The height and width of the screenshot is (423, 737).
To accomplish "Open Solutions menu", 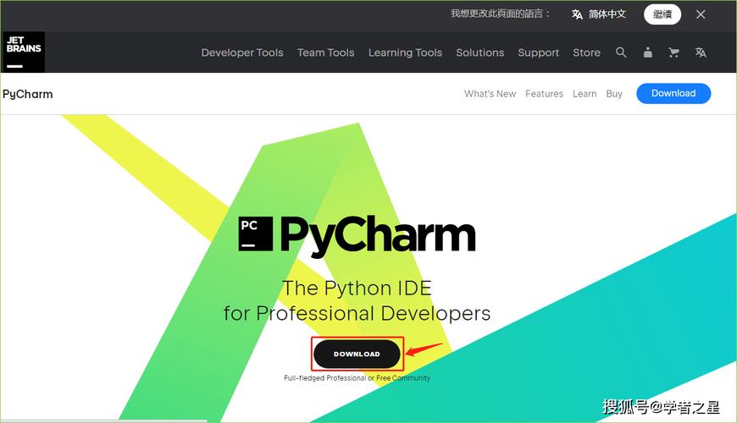I will tap(479, 52).
